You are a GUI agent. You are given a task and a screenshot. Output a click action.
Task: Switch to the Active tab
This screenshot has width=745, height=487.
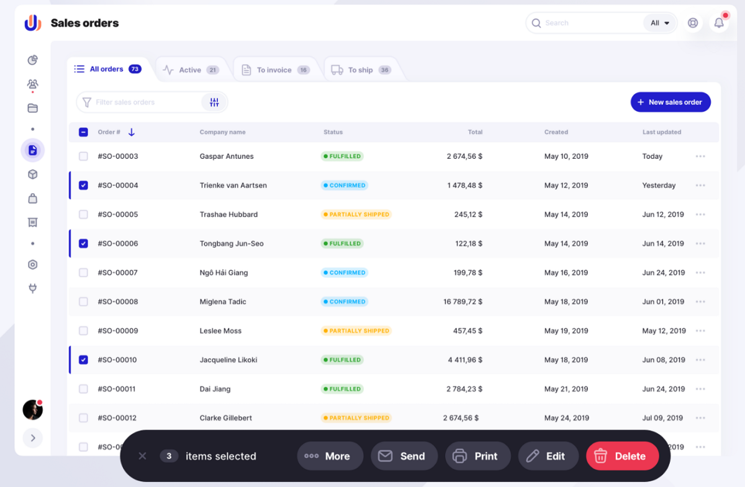191,70
